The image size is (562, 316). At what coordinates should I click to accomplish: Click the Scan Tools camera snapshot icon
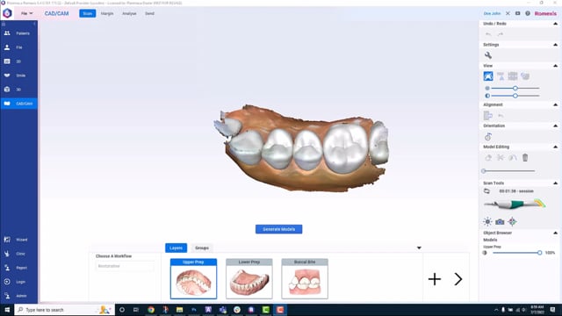click(500, 222)
